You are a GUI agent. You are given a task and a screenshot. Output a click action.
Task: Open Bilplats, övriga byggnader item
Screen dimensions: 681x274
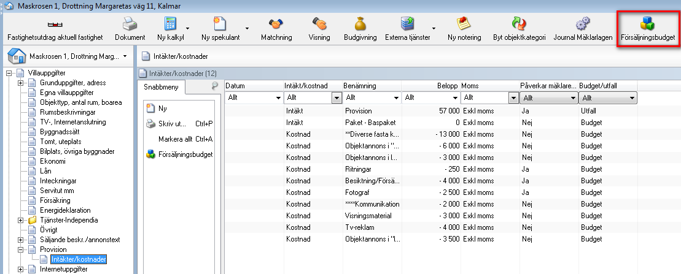click(x=77, y=151)
